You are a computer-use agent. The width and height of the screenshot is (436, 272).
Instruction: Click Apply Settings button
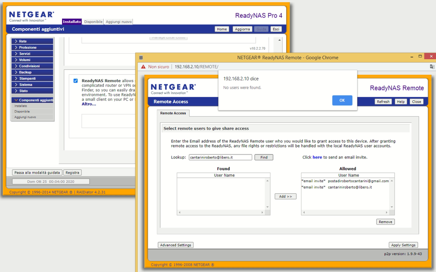403,245
